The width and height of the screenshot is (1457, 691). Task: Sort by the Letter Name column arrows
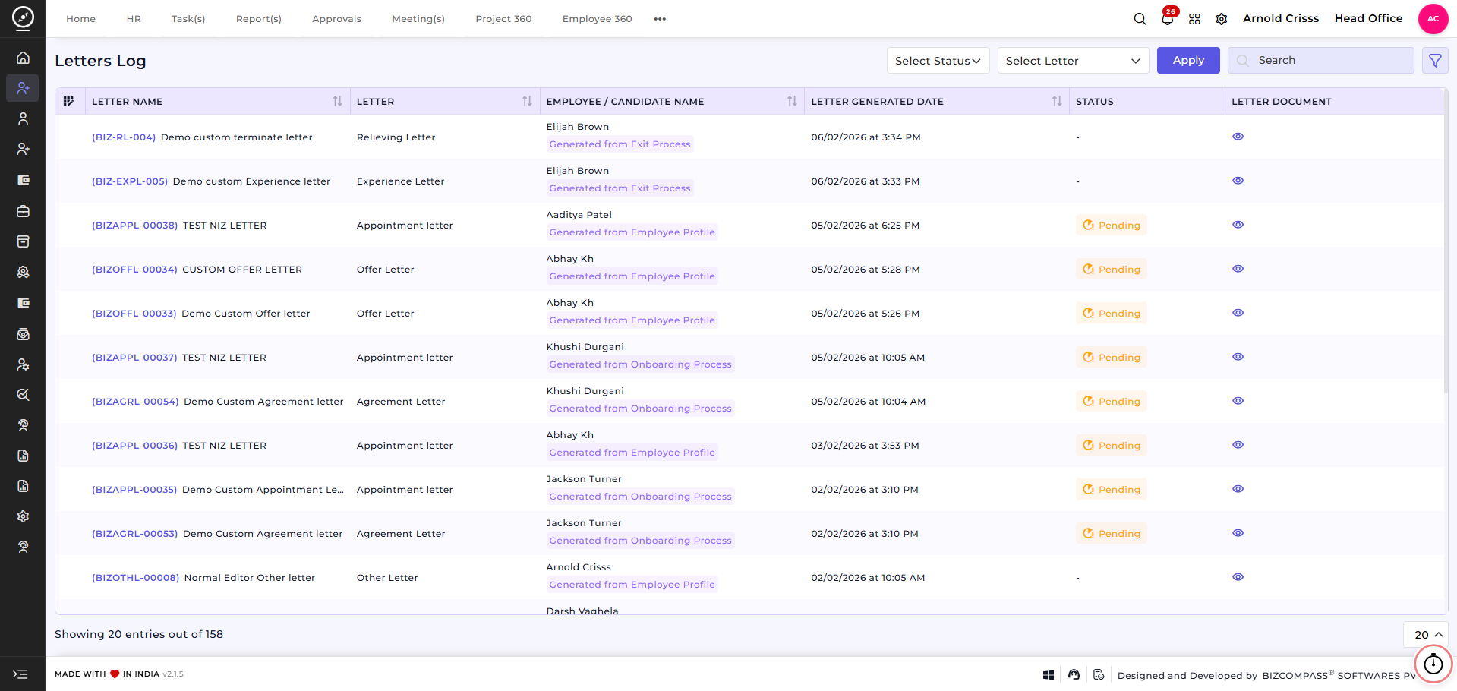(337, 101)
